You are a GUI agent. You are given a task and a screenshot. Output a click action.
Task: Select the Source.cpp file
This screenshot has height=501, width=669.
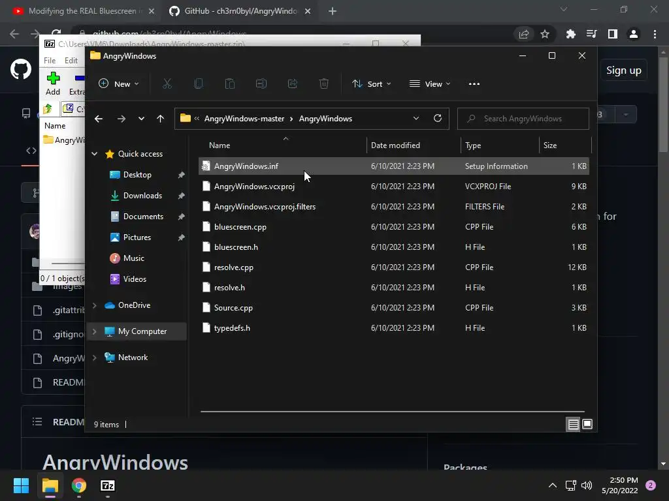tap(394, 308)
